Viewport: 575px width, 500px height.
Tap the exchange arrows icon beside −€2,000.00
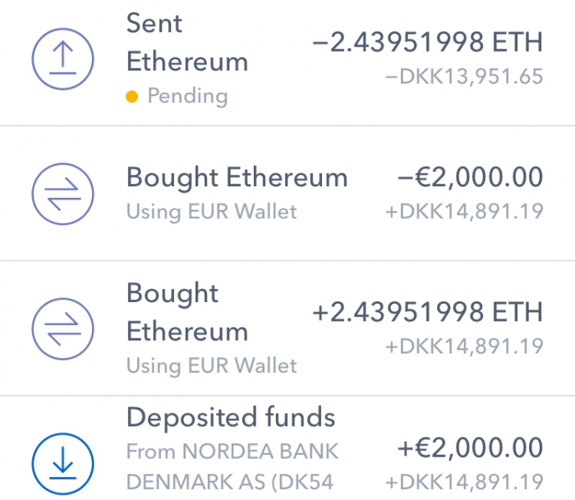tap(62, 194)
